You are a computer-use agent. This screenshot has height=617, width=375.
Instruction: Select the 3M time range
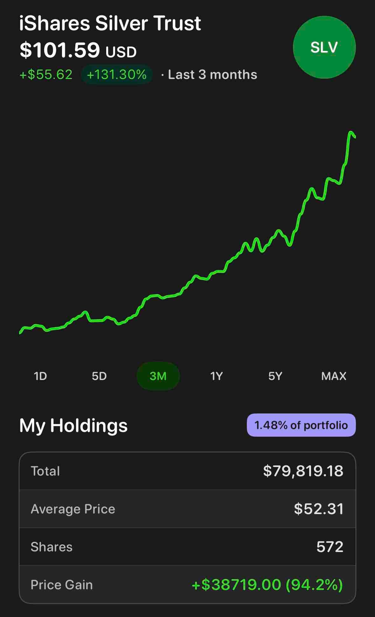[x=158, y=376]
